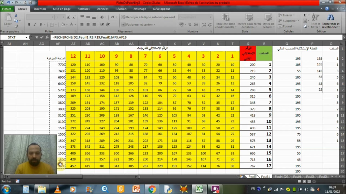Open Rechercher et sélectionner binoculars

(330, 21)
